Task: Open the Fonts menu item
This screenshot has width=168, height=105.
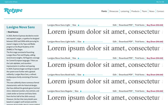Action: coord(104,11)
